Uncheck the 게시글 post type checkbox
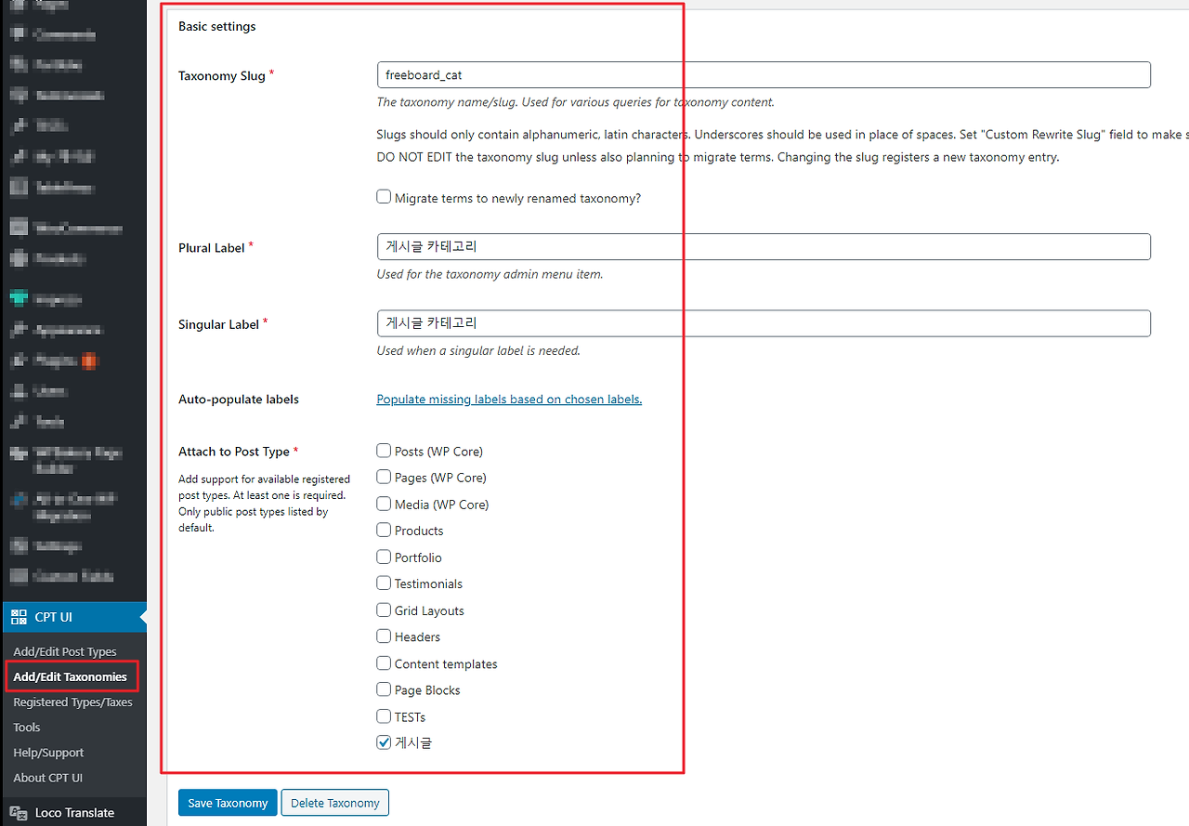 coord(384,742)
